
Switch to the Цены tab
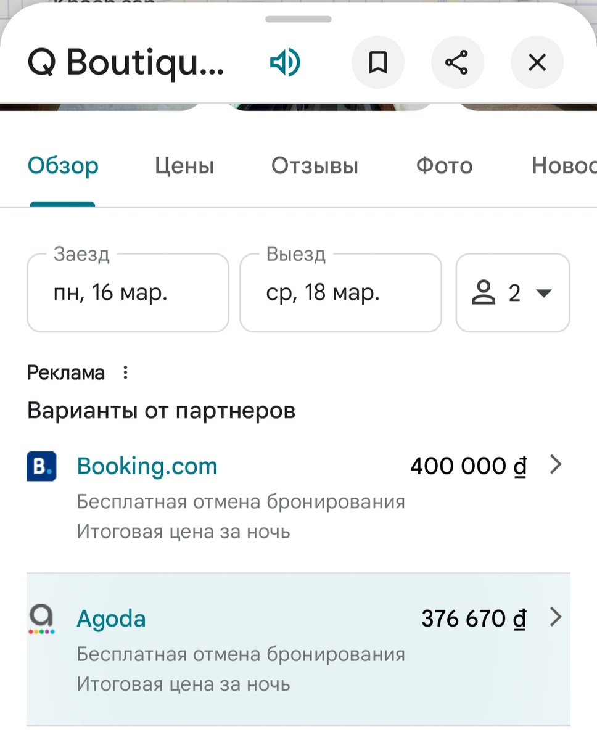184,165
